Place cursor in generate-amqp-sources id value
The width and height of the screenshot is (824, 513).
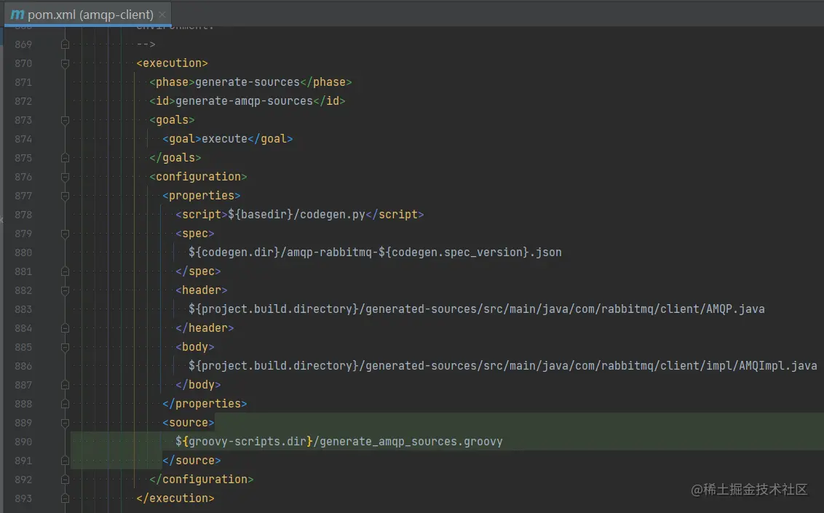[x=244, y=101]
